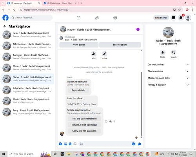This screenshot has height=157, width=196.
Task: Expand Customize chat section
Action: [168, 64]
